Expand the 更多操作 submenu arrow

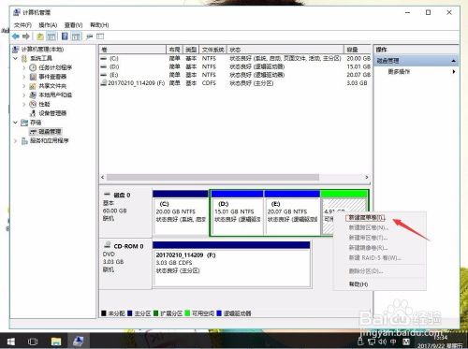coord(454,72)
